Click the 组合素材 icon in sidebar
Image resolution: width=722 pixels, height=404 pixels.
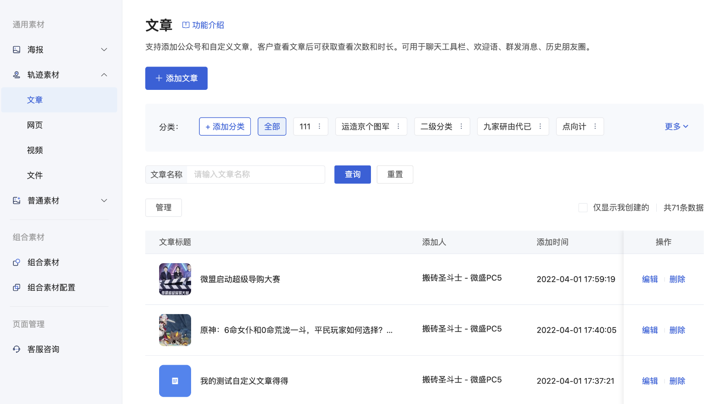tap(16, 262)
